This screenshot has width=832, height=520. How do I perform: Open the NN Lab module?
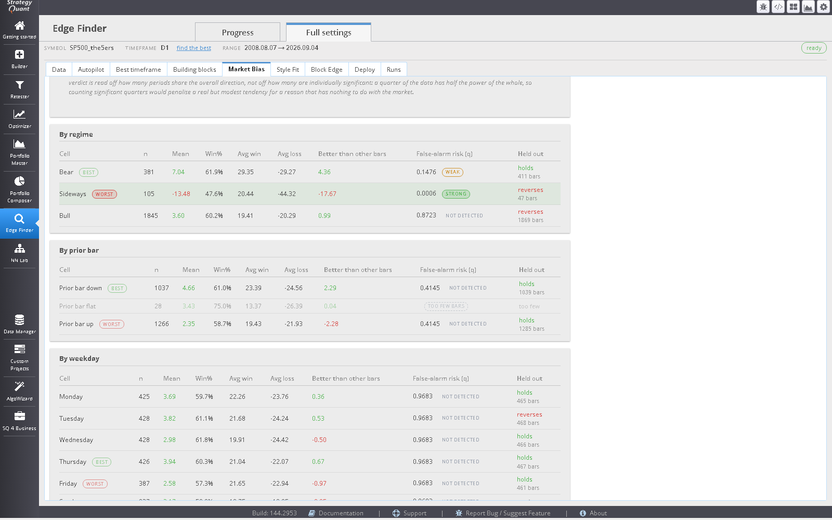click(19, 253)
